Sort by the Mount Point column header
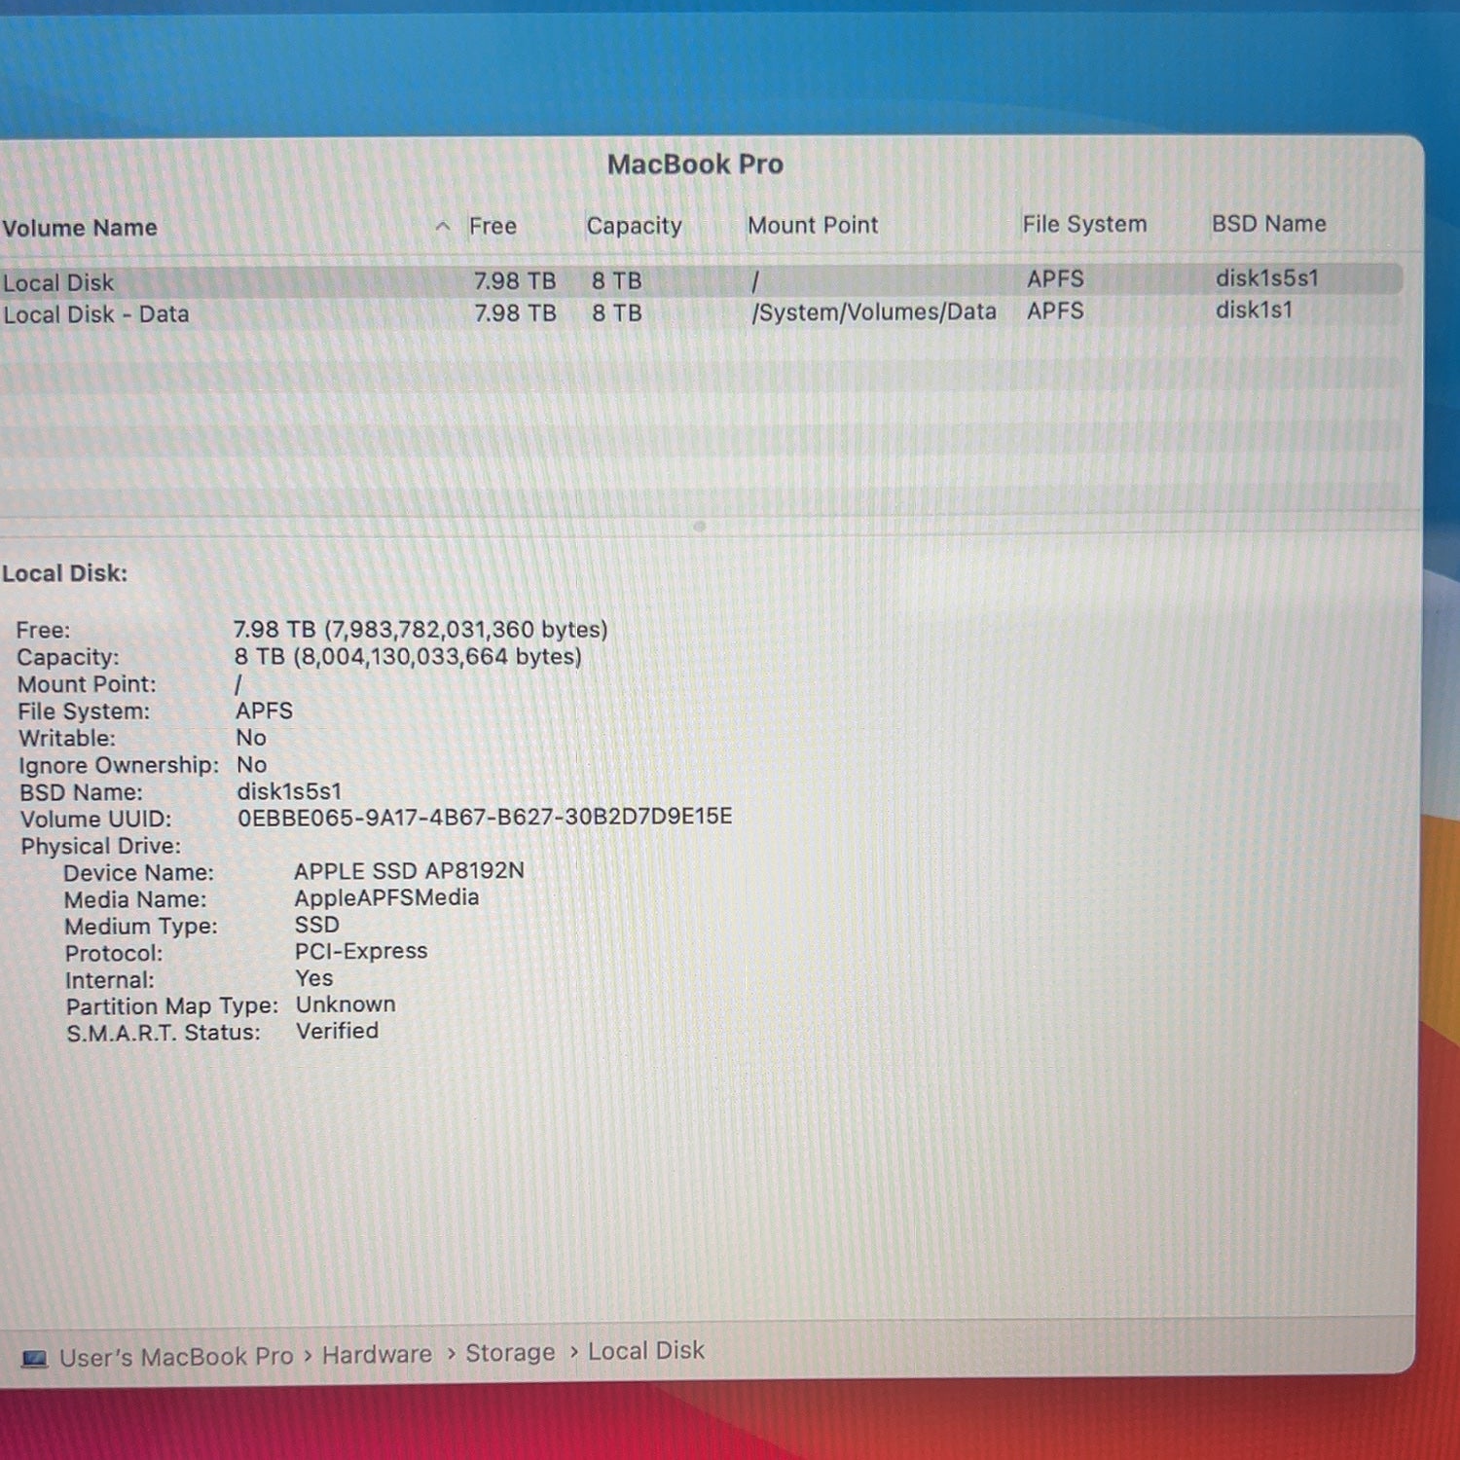Image resolution: width=1460 pixels, height=1460 pixels. click(x=813, y=225)
